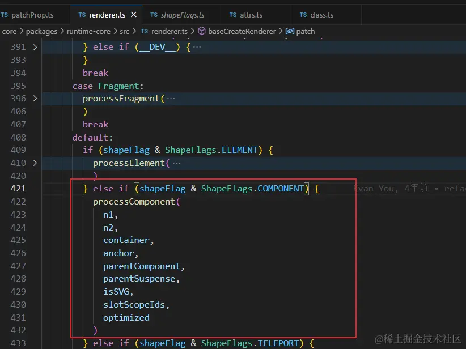This screenshot has width=466, height=349.
Task: Click n1 on line 423
Action: click(x=108, y=215)
